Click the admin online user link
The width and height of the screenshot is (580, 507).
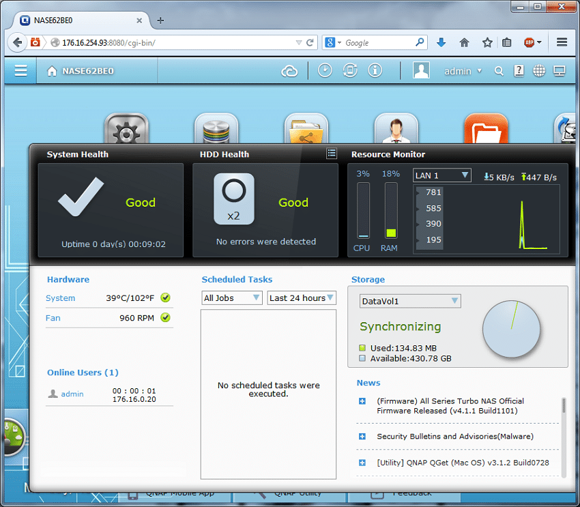click(x=72, y=394)
